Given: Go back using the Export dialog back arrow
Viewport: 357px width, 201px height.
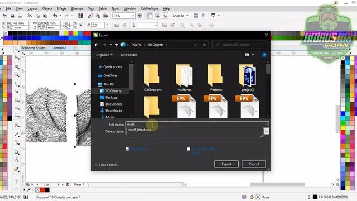Looking at the screenshot, I should [97, 45].
